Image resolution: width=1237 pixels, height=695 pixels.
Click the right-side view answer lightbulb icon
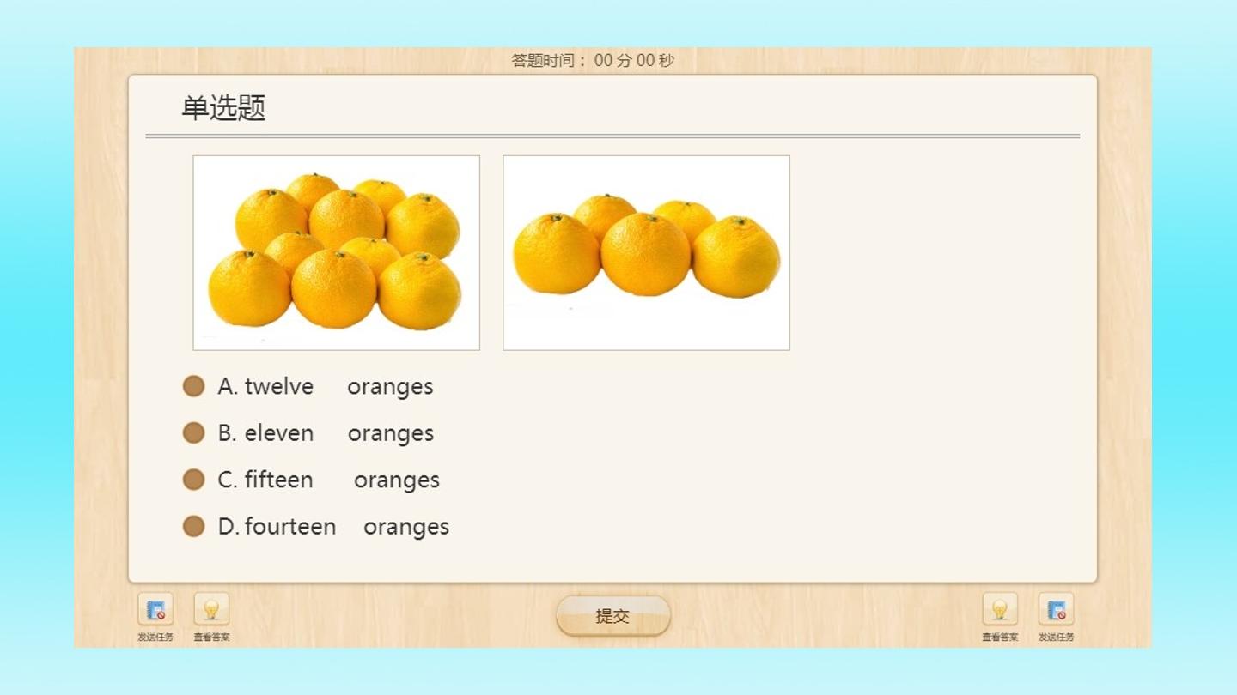click(1000, 609)
